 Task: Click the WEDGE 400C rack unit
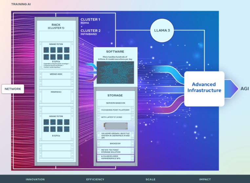[x=56, y=76]
